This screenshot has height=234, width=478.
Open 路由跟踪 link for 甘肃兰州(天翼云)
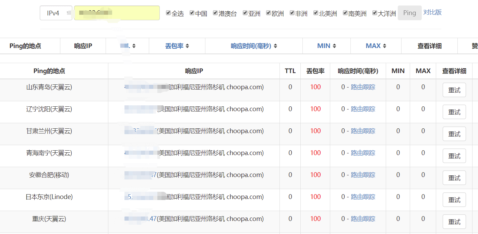point(363,131)
